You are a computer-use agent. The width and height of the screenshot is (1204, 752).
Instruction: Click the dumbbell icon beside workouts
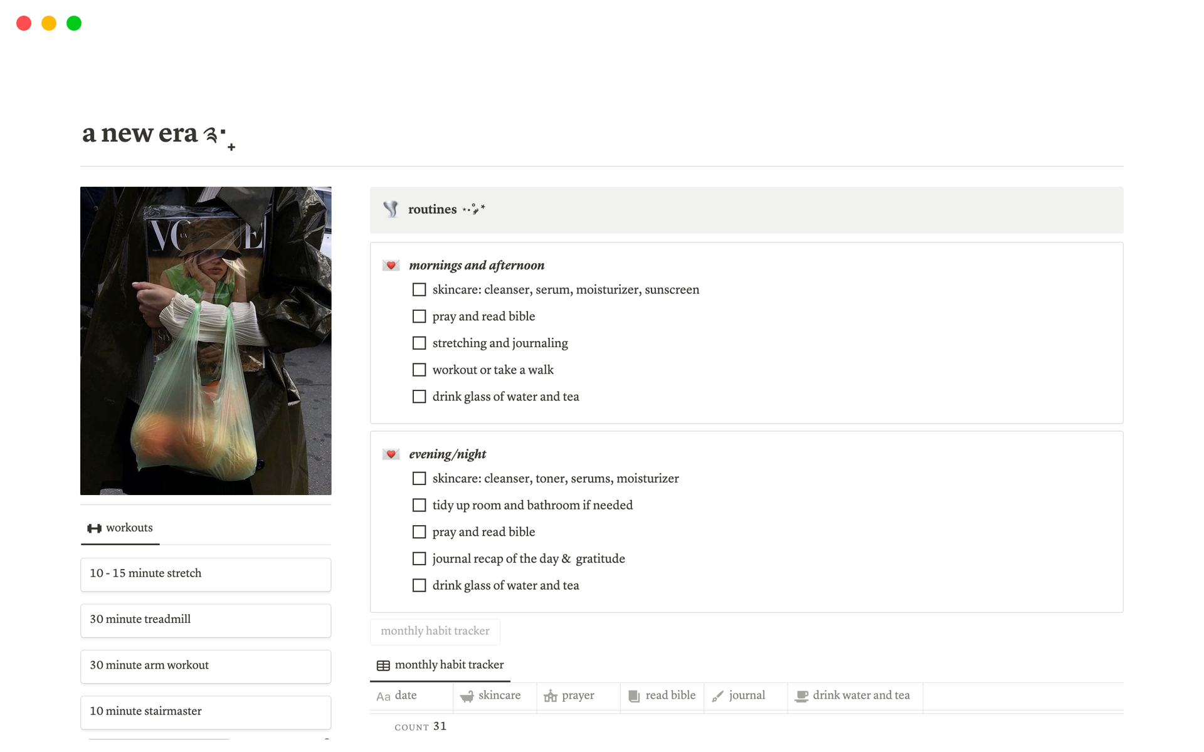pyautogui.click(x=94, y=528)
